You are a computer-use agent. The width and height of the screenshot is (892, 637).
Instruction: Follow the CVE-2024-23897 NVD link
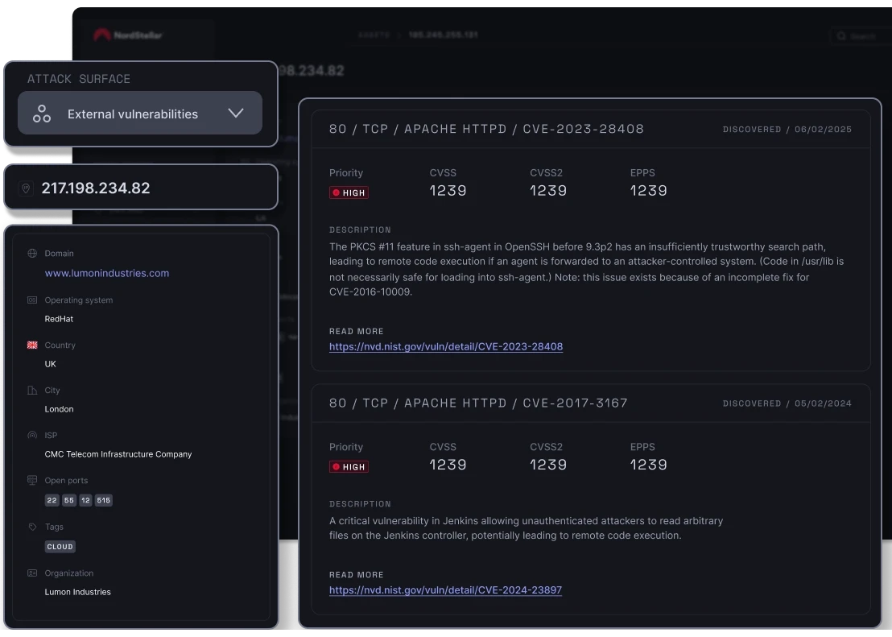pyautogui.click(x=445, y=589)
